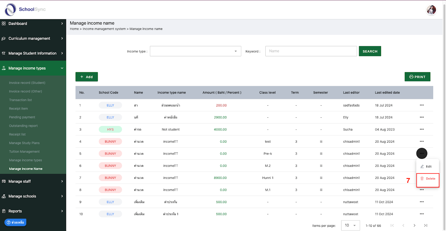Image resolution: width=446 pixels, height=231 pixels.
Task: Open the row 4 three-dot actions menu
Action: pos(422,141)
